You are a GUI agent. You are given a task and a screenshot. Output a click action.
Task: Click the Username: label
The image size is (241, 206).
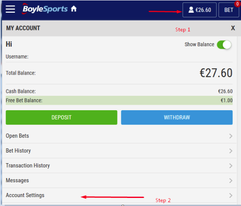pos(17,57)
